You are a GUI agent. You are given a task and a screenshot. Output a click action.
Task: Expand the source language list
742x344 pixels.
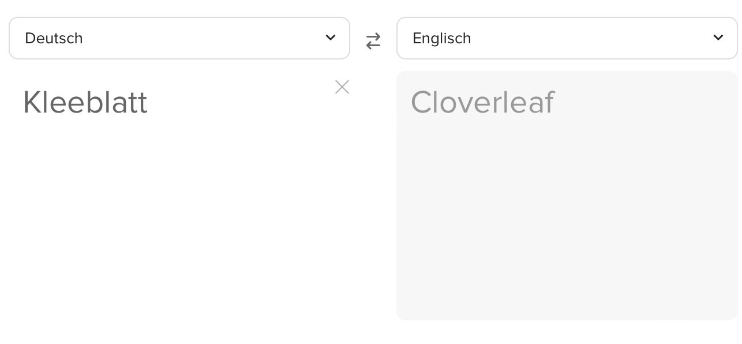pos(179,38)
